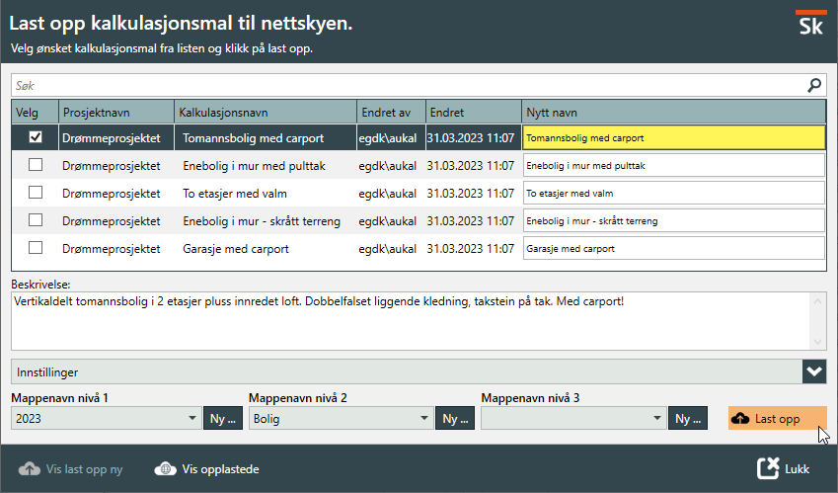Click the Ny button for Mappenavn nivå 3
This screenshot has width=838, height=493.
tap(689, 419)
